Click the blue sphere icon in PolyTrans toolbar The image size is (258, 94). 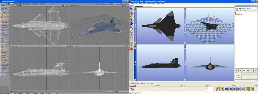pyautogui.click(x=131, y=23)
